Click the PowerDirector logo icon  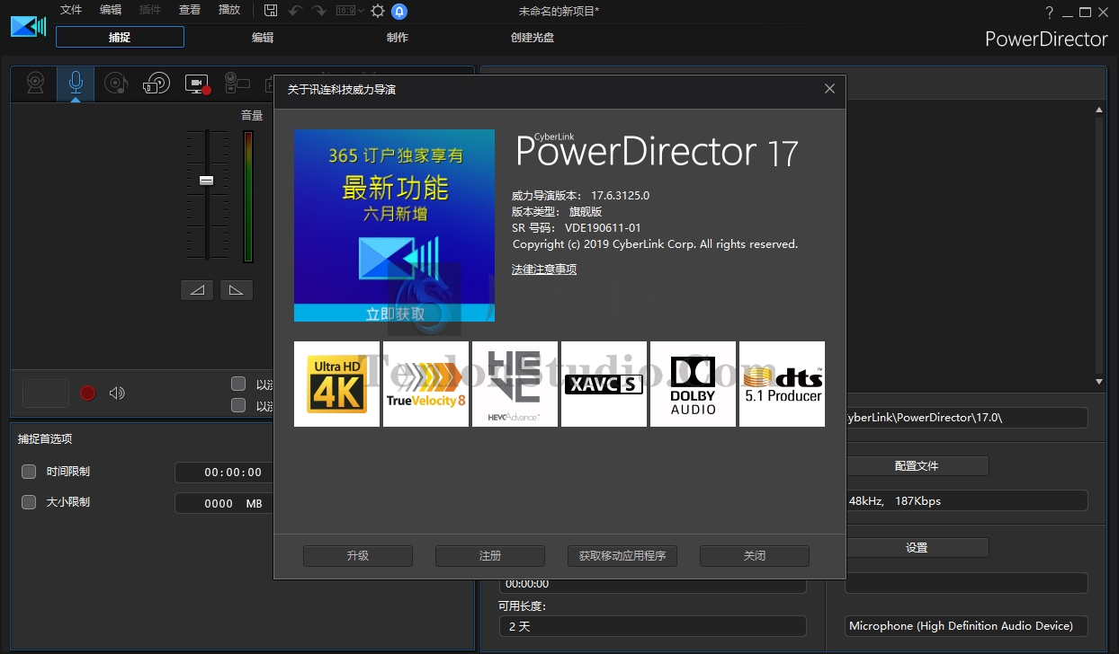[28, 26]
